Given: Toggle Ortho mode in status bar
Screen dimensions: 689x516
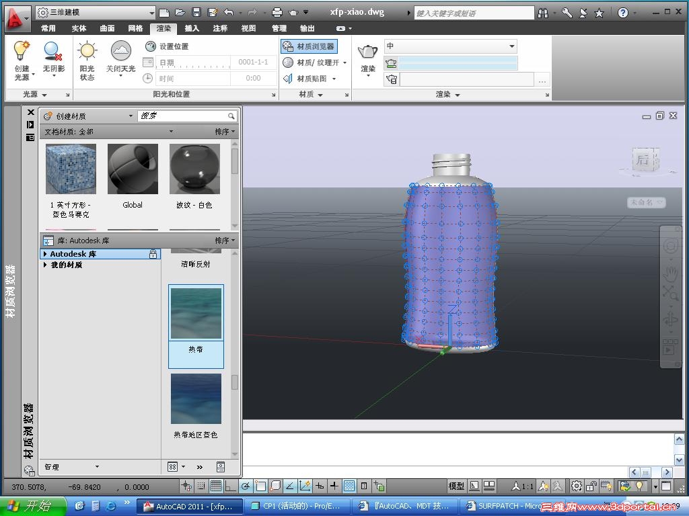Looking at the screenshot, I should coord(230,486).
